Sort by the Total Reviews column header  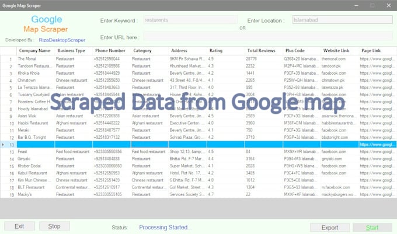tap(264, 51)
